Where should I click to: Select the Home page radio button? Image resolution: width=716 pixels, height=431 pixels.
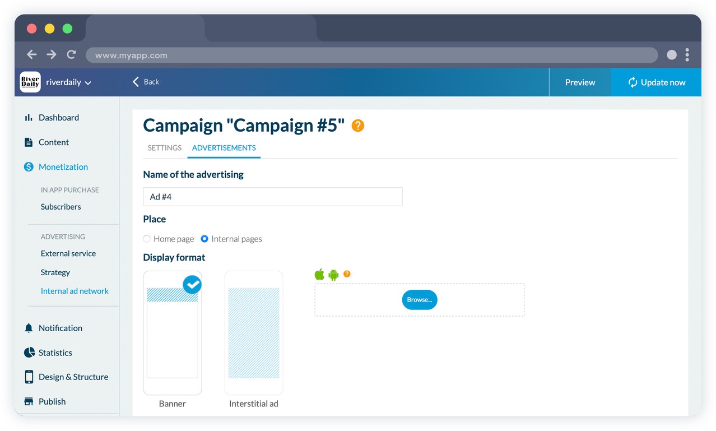point(147,239)
